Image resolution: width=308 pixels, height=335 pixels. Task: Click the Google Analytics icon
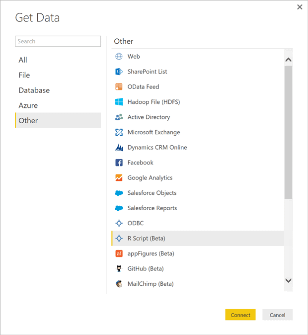click(119, 178)
